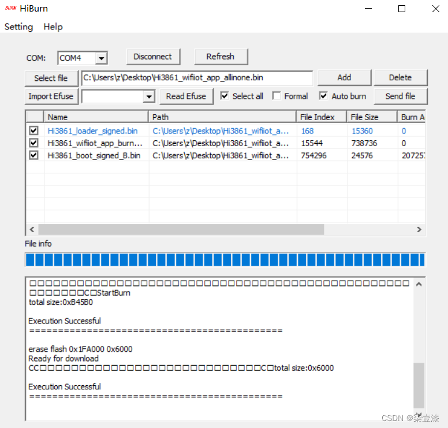448x428 pixels.
Task: Click the horizontal scrollbar thumb in file list
Action: pos(181,229)
